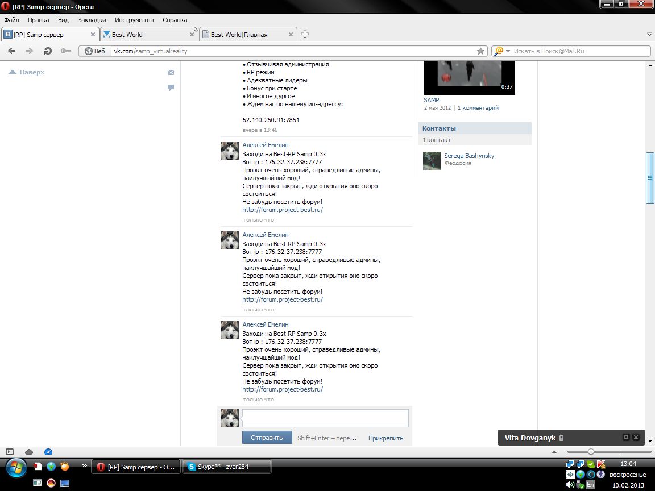Open the Windows Start button
This screenshot has width=655, height=491.
[16, 468]
